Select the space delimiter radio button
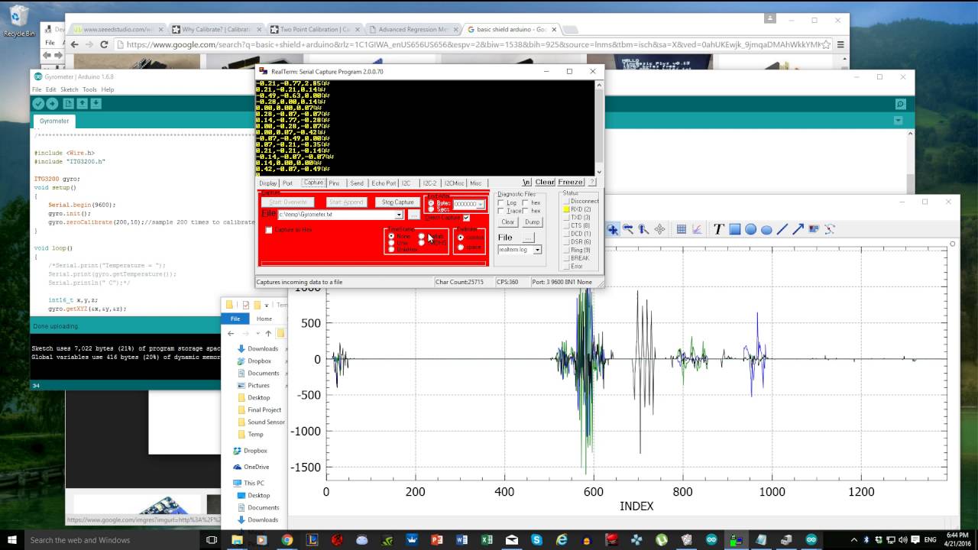 pyautogui.click(x=460, y=247)
